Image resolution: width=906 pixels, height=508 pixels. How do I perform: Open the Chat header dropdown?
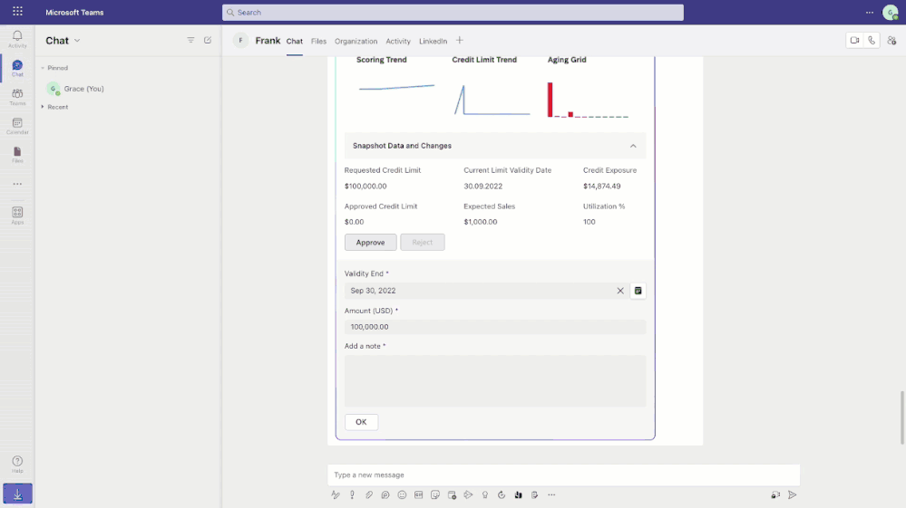click(x=77, y=41)
